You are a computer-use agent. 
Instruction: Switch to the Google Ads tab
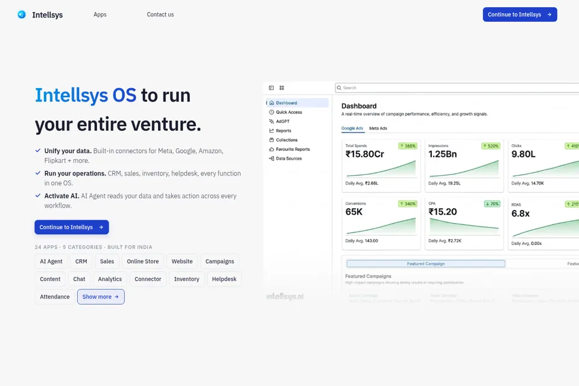click(x=352, y=128)
